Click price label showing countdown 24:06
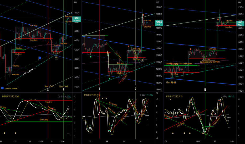Image resolution: width=245 pixels, height=144 pixels. tap(159, 23)
